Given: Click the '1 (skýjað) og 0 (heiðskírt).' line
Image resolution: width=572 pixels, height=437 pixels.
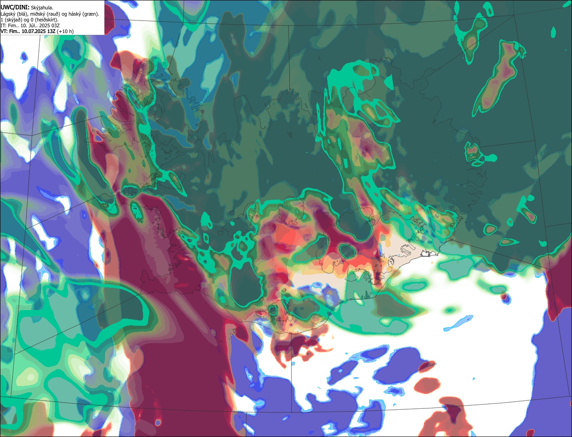Looking at the screenshot, I should pos(29,20).
